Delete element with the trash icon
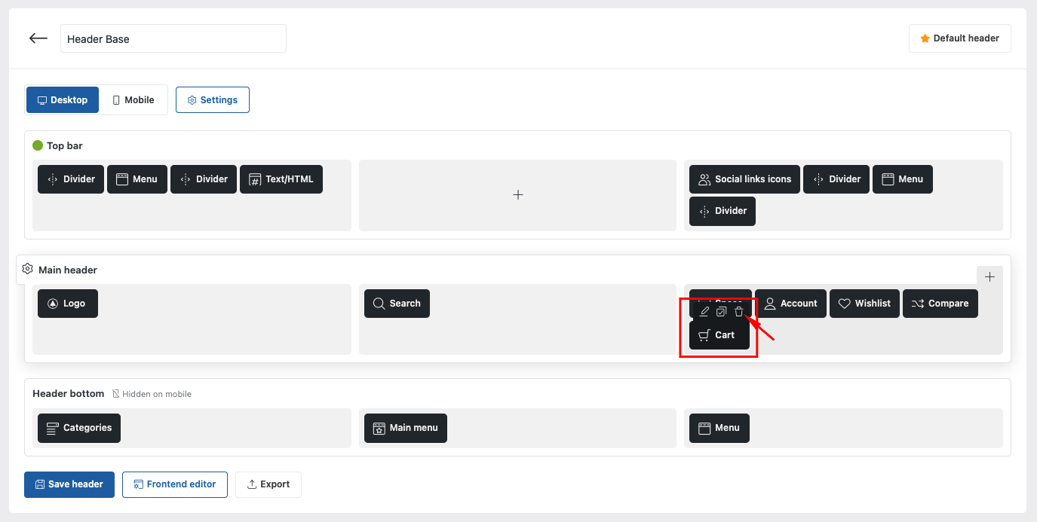The width and height of the screenshot is (1037, 522). coord(739,312)
